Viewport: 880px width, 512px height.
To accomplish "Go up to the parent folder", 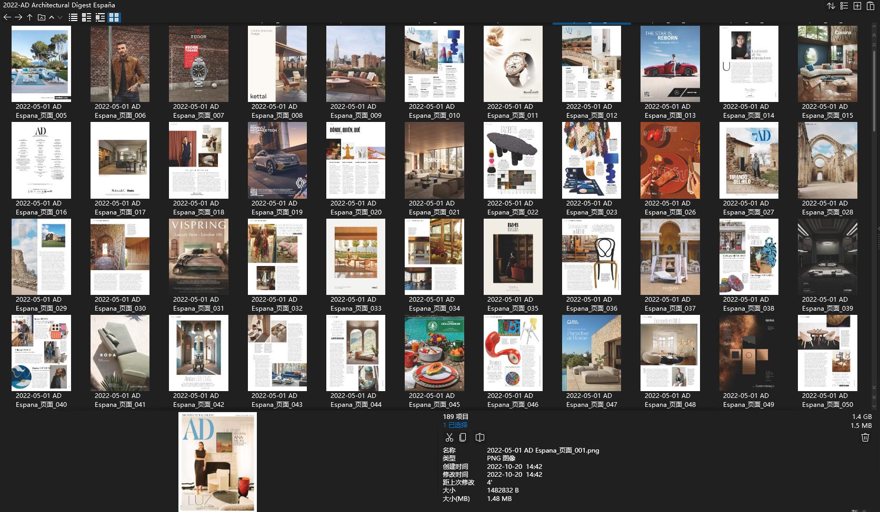I will coord(30,17).
